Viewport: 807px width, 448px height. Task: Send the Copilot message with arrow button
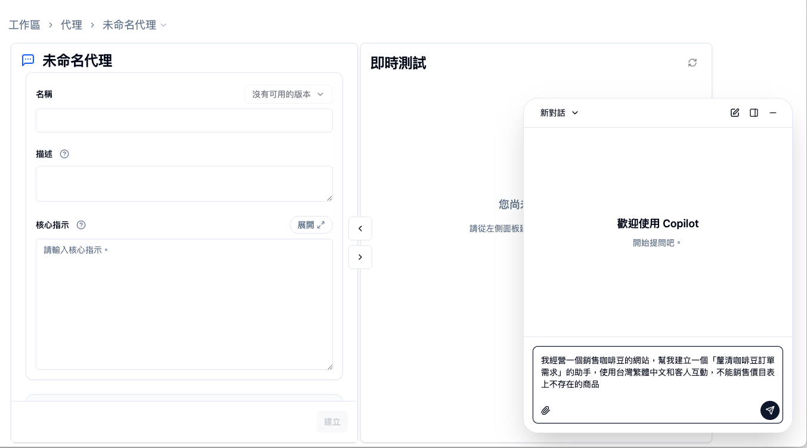pos(769,410)
